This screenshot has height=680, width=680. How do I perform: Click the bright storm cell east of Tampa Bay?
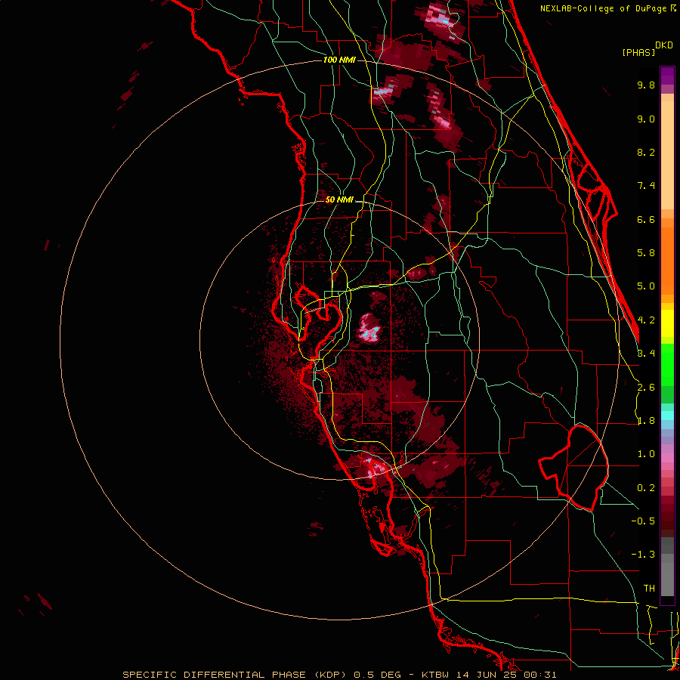[369, 329]
